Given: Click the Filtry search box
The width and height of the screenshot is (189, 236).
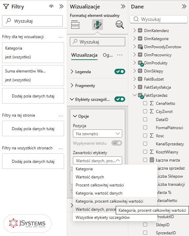Looking at the screenshot, I should pyautogui.click(x=32, y=21).
